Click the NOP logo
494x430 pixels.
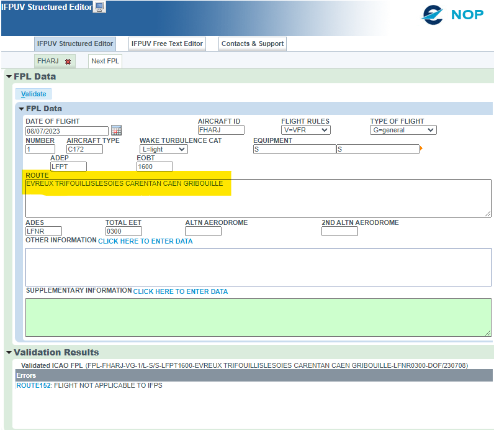click(x=452, y=14)
